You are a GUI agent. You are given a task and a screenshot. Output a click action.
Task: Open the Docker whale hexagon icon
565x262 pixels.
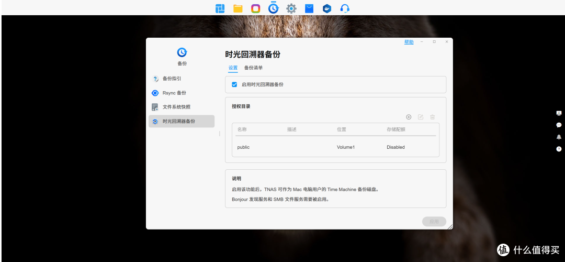tap(327, 8)
